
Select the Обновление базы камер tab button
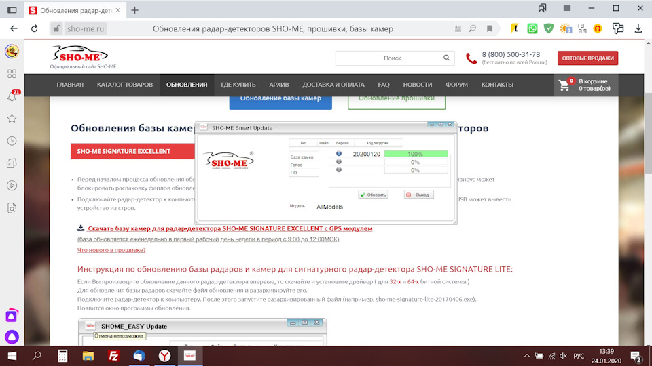[x=280, y=102]
